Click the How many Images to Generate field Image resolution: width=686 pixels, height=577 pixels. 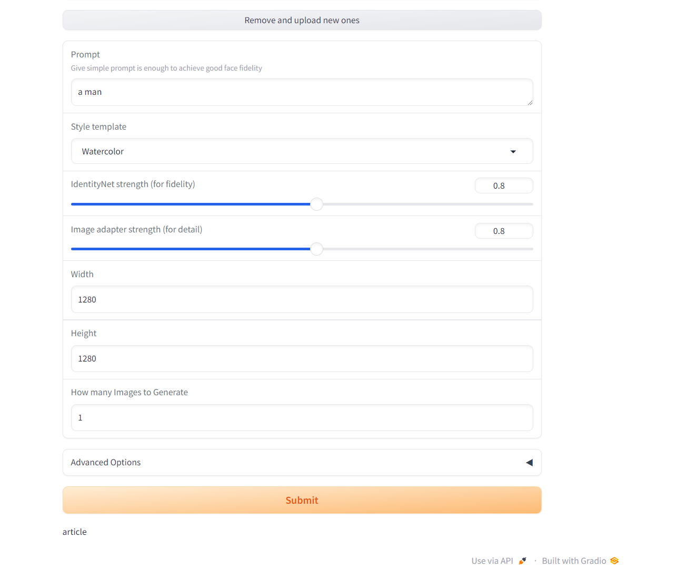pyautogui.click(x=302, y=417)
